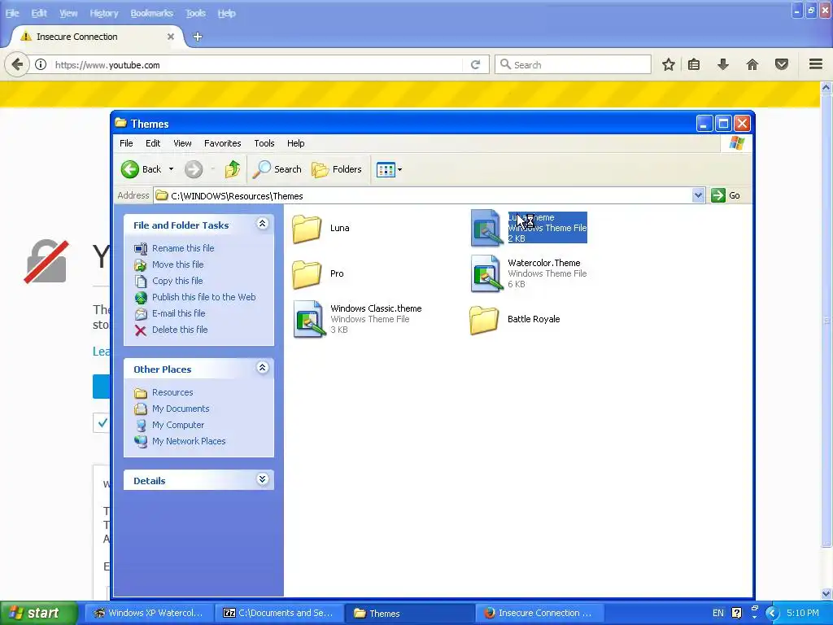Click E-mail this file task
Screen dimensions: 833x625
(x=178, y=313)
